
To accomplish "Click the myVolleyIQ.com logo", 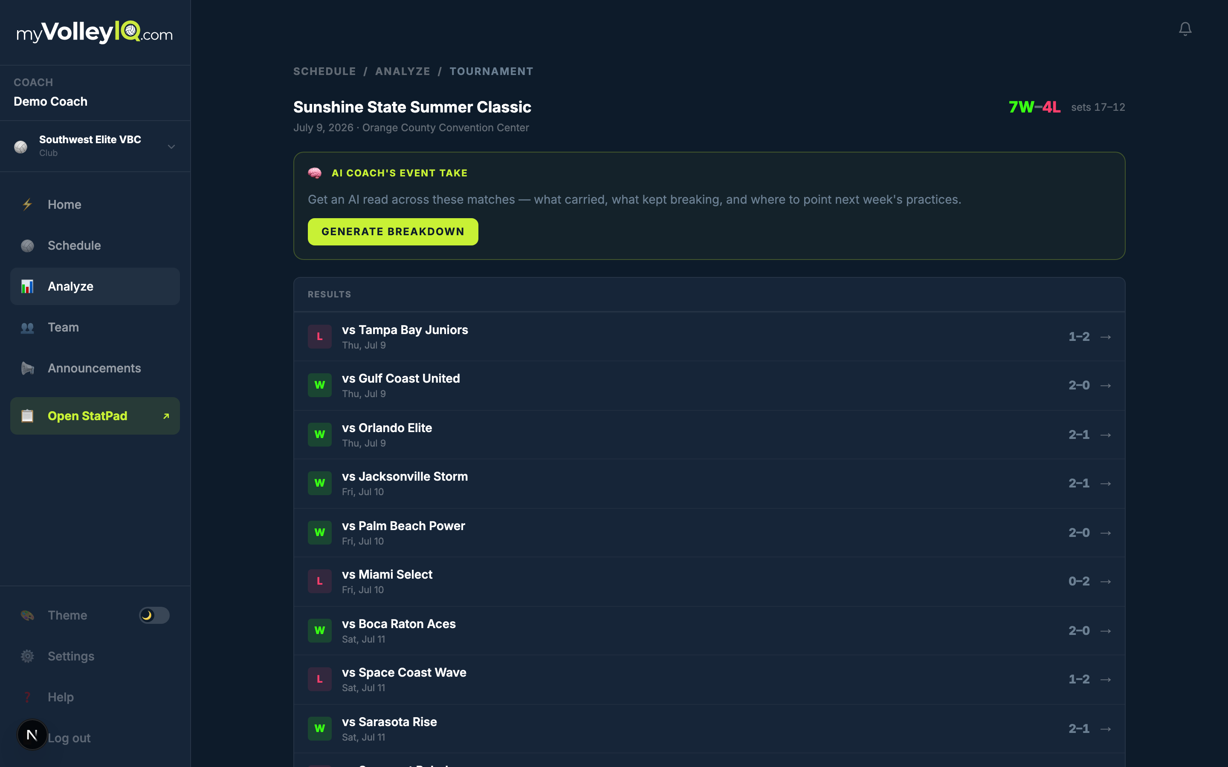I will (x=95, y=32).
